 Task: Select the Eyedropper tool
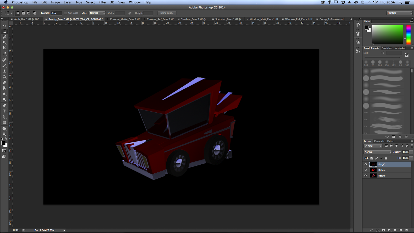(4, 54)
